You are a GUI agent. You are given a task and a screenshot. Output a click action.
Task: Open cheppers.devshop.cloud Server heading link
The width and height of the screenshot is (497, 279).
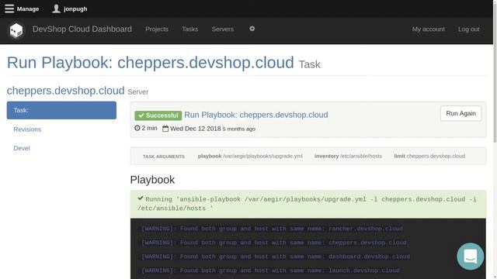tap(65, 91)
